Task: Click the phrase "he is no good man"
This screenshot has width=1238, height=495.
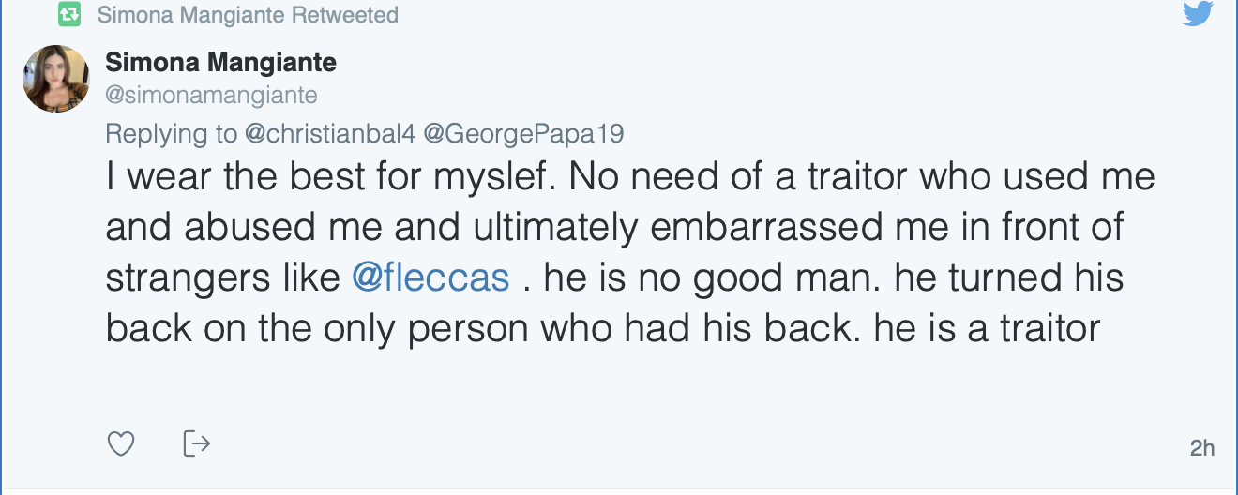Action: 708,277
